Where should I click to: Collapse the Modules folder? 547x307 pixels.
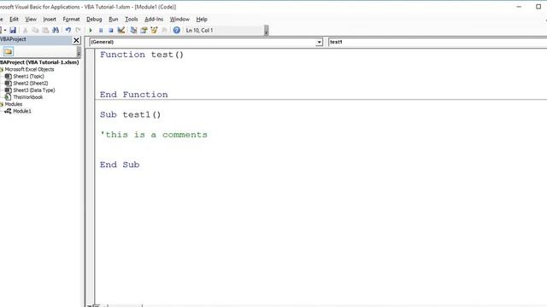pyautogui.click(x=2, y=104)
